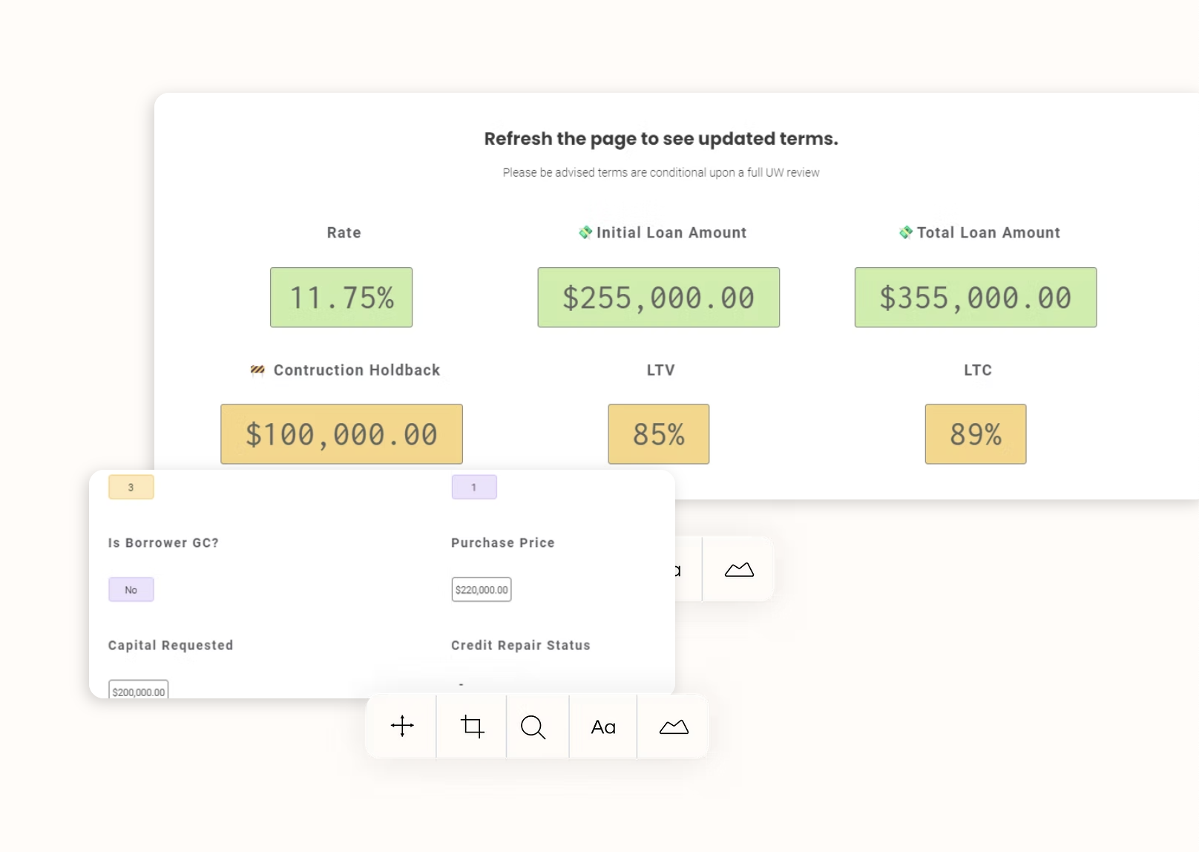Click the magnifier Zoom tool
The image size is (1199, 852).
tap(533, 727)
